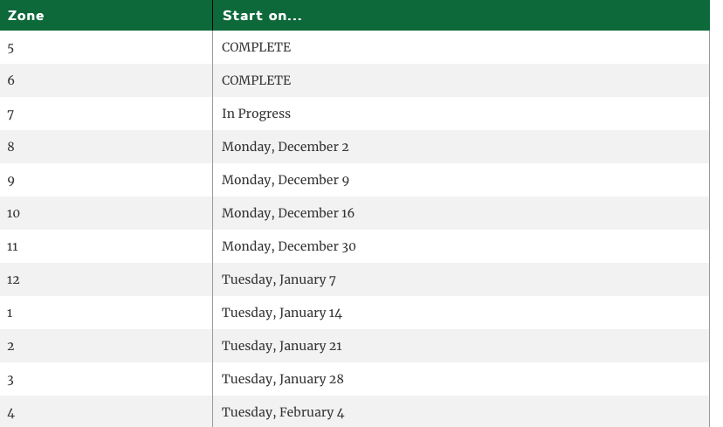Click the Zone 7 number cell

10,114
